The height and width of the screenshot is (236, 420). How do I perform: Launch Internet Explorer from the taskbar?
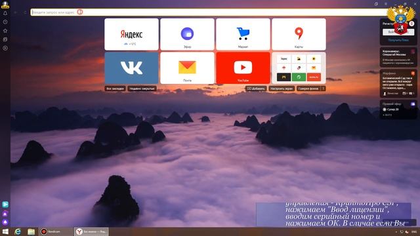tap(18, 231)
